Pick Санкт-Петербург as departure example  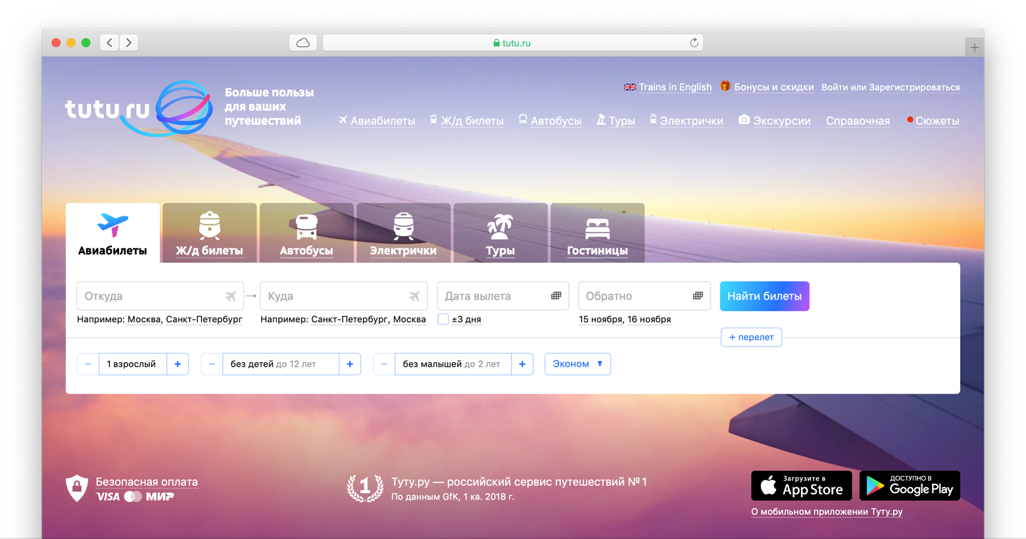coord(204,319)
